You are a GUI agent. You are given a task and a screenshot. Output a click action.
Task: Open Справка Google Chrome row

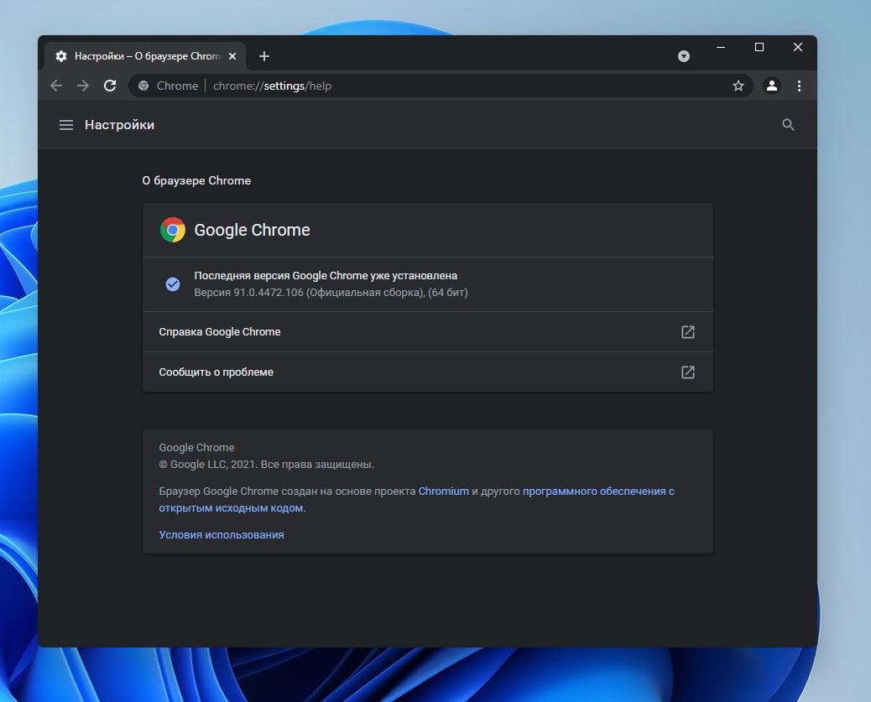coord(428,332)
